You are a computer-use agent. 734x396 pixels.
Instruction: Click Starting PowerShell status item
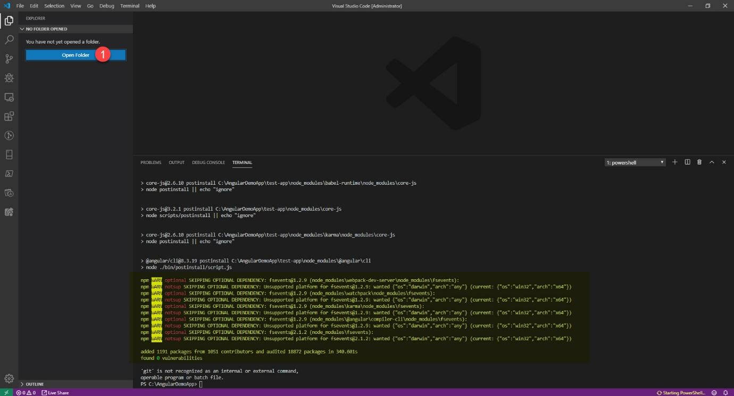tap(681, 393)
